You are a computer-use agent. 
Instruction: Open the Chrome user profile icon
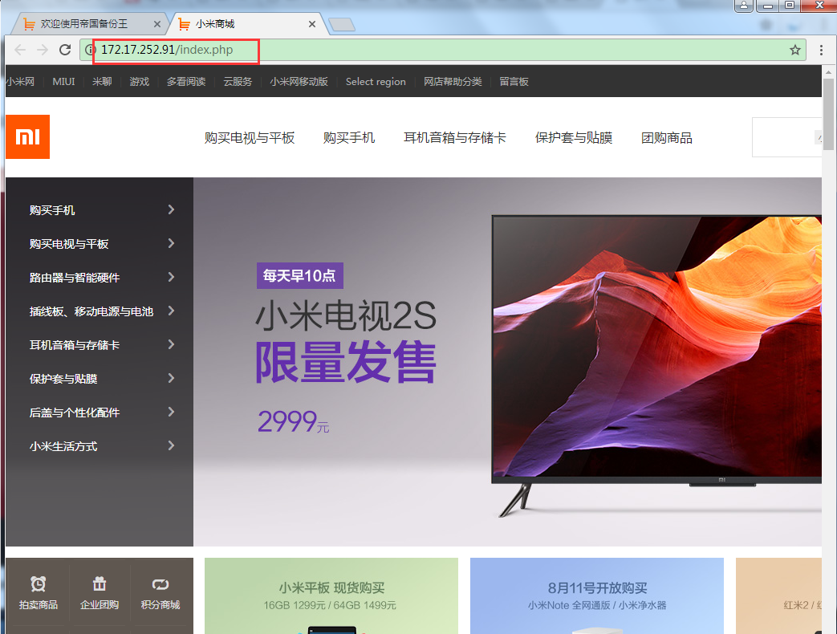coord(744,6)
